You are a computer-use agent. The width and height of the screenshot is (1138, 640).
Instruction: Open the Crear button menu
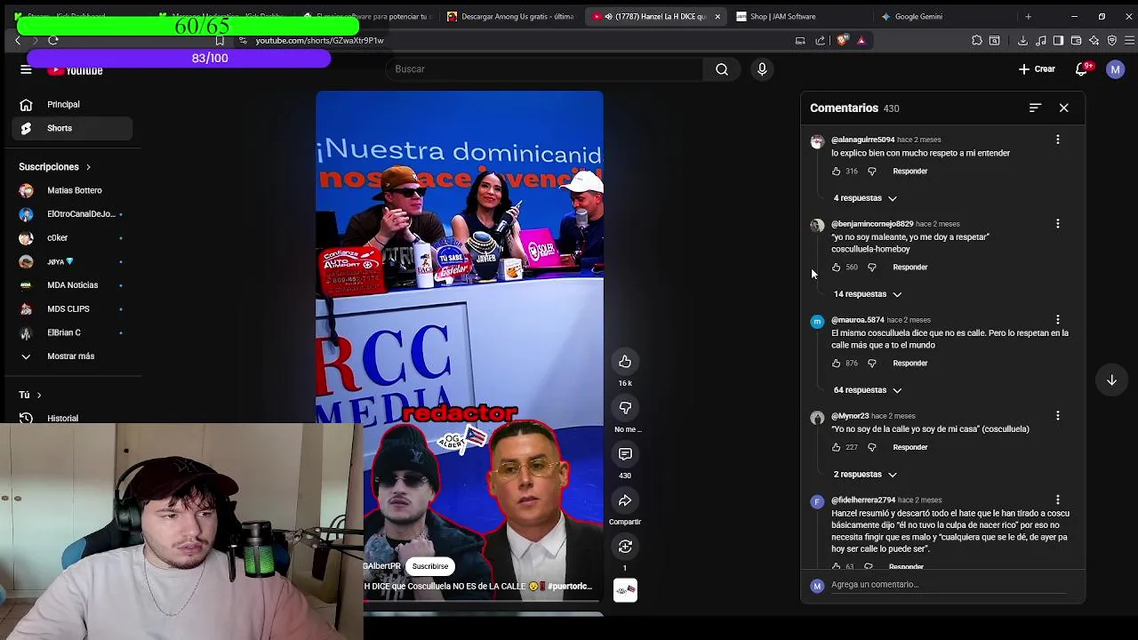1037,69
